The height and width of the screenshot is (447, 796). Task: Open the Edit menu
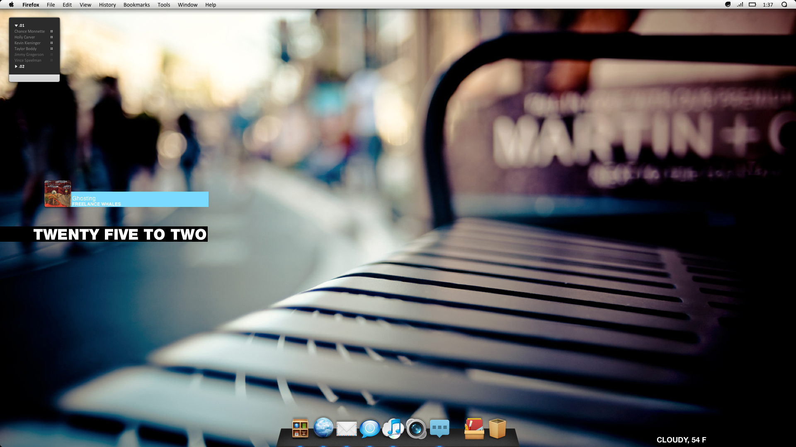pos(67,5)
